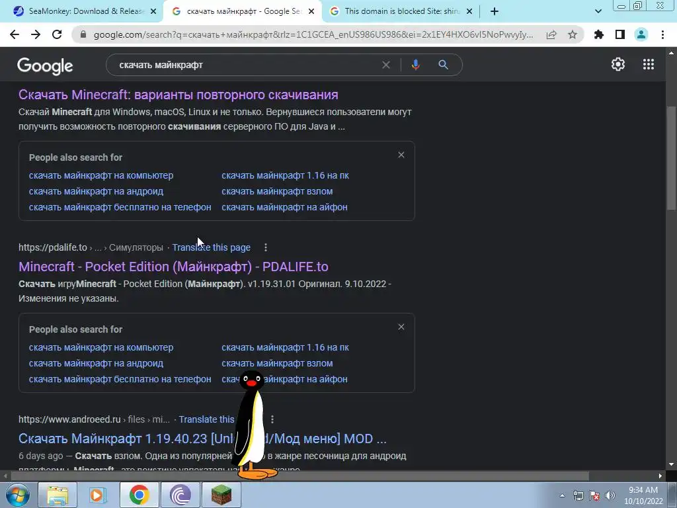Search скачать майнкрафт взлом in first box
677x508 pixels.
[x=277, y=191]
